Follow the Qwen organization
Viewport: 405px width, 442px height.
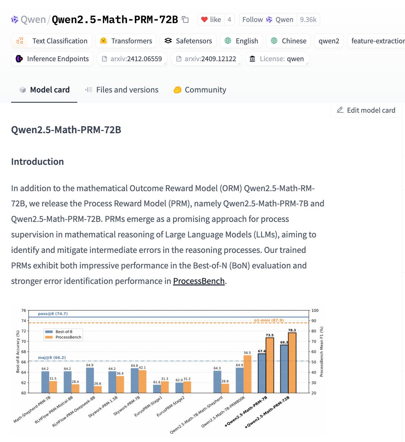tap(268, 20)
